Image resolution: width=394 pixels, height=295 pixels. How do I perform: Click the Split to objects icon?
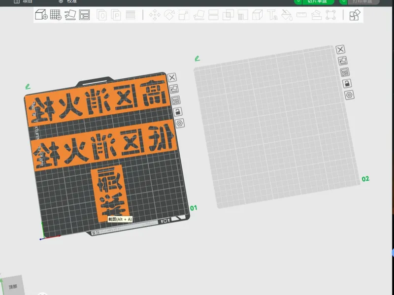point(101,15)
